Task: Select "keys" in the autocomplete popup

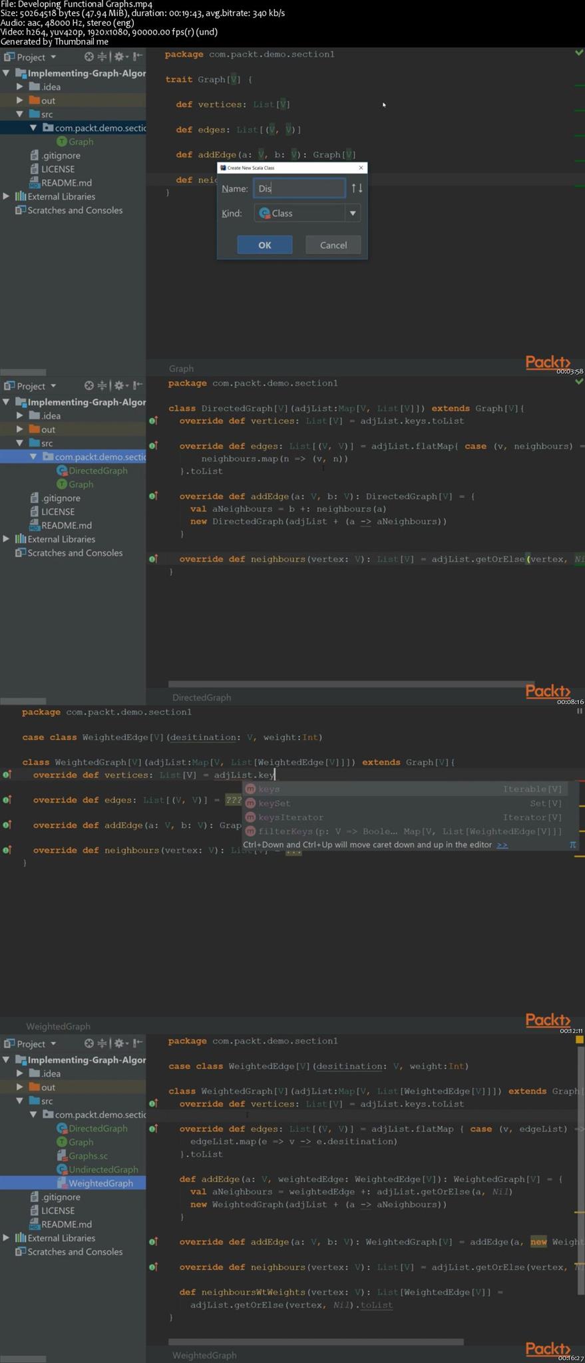Action: (x=269, y=789)
